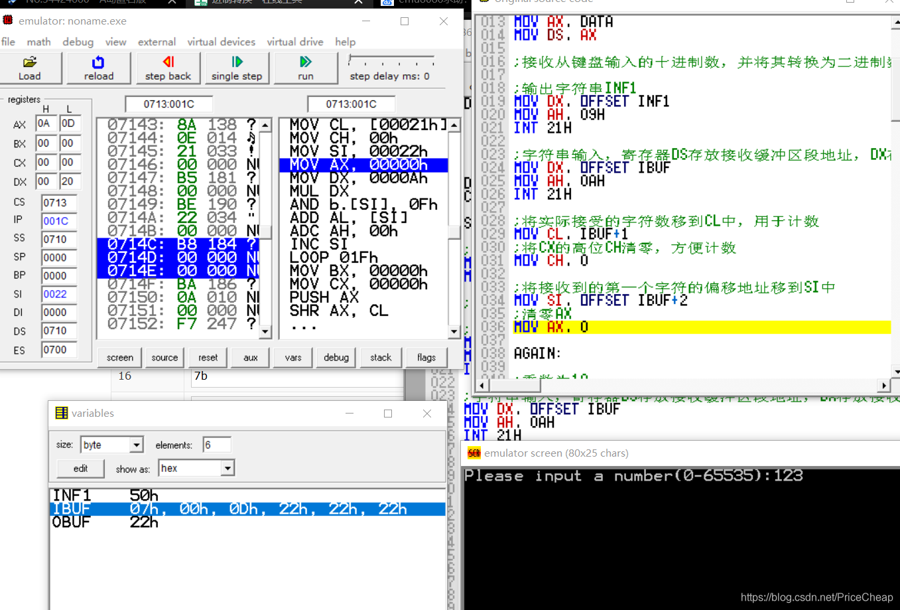The height and width of the screenshot is (610, 900).
Task: Select the MUL DX disassembly line
Action: 363,191
